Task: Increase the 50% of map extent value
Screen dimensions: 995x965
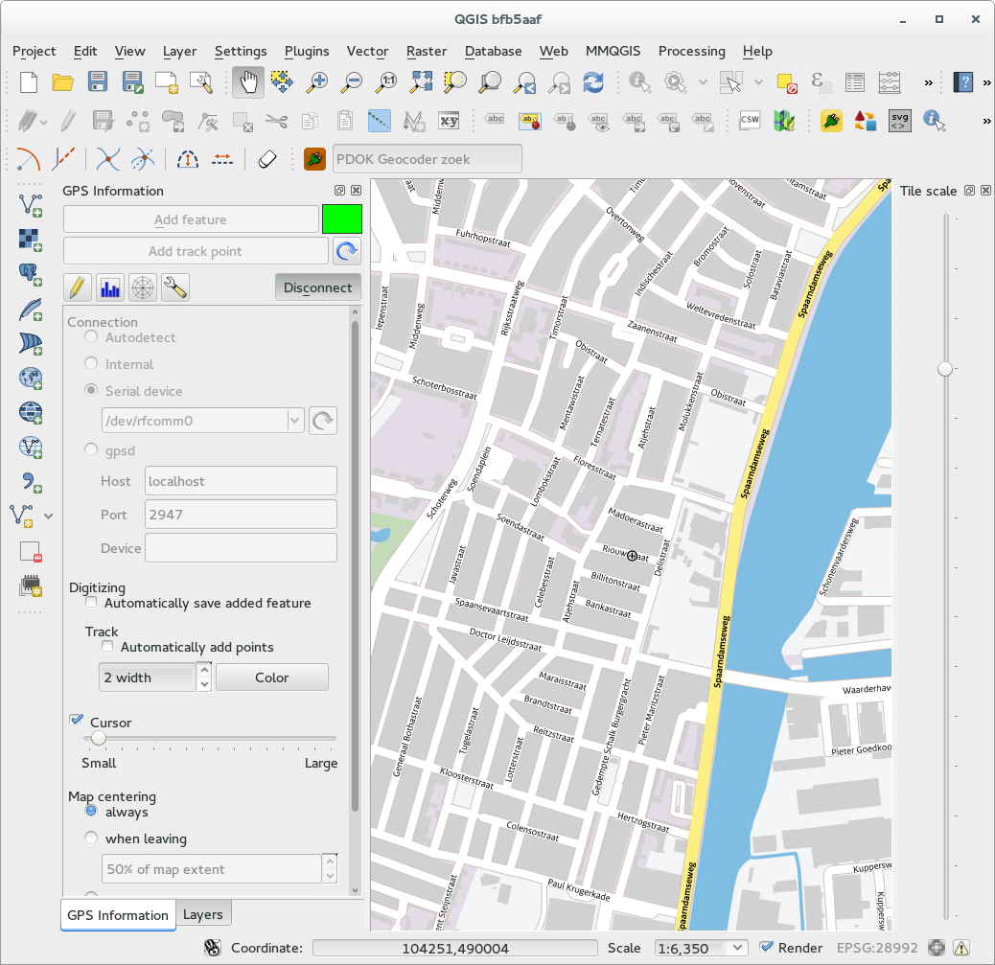Action: (x=330, y=862)
